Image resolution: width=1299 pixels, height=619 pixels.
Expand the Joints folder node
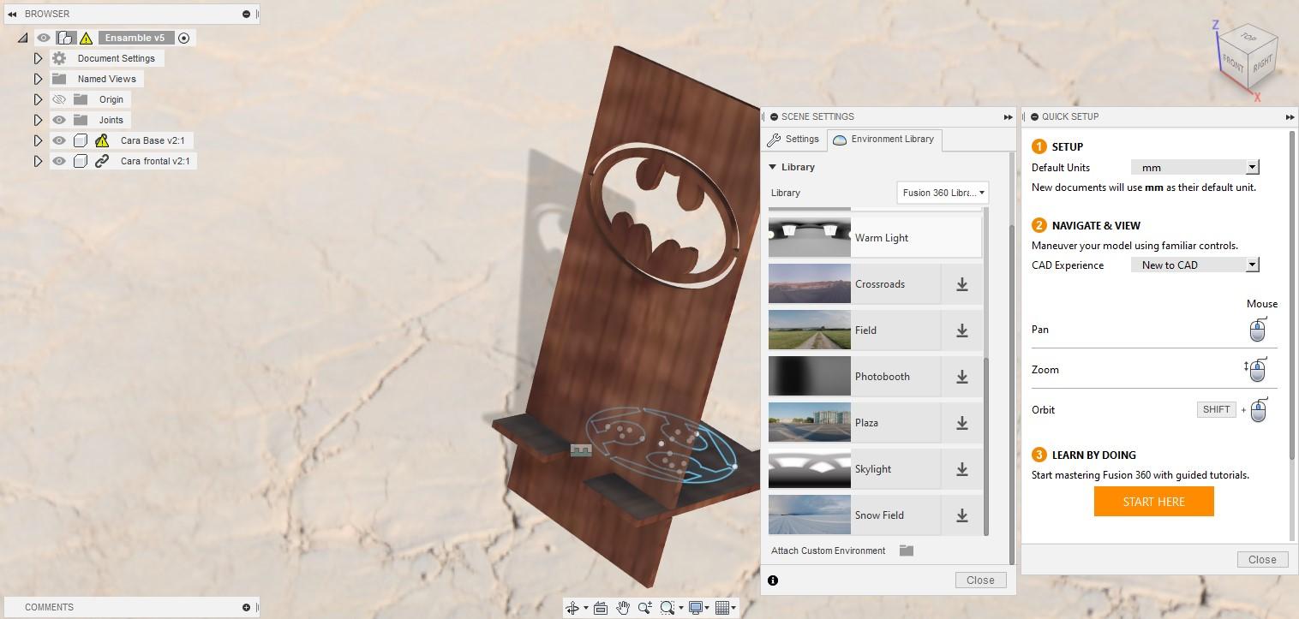[x=38, y=120]
